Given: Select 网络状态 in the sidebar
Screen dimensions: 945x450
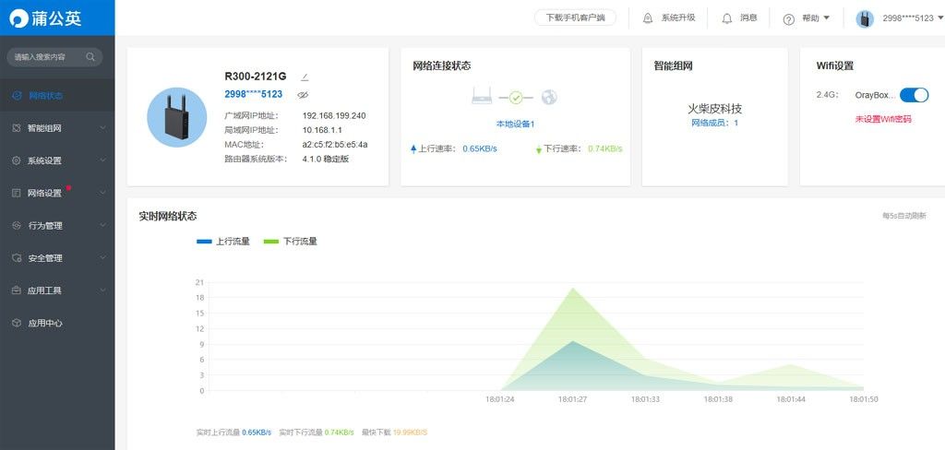Looking at the screenshot, I should [45, 96].
